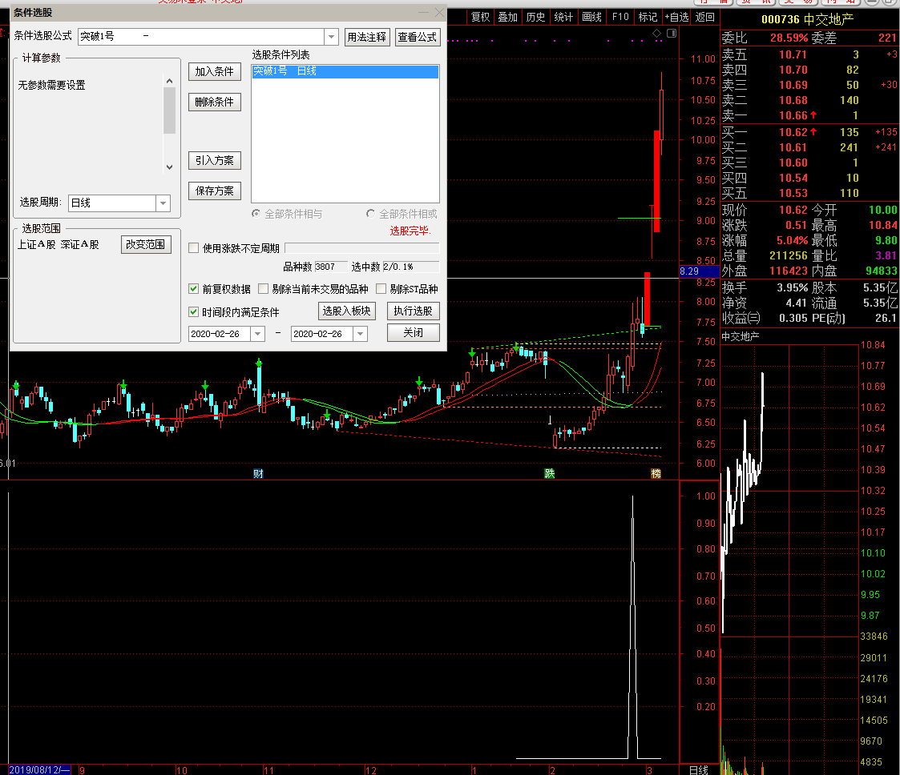
Task: Toggle 时间段内满足条件 checkbox
Action: pos(193,312)
